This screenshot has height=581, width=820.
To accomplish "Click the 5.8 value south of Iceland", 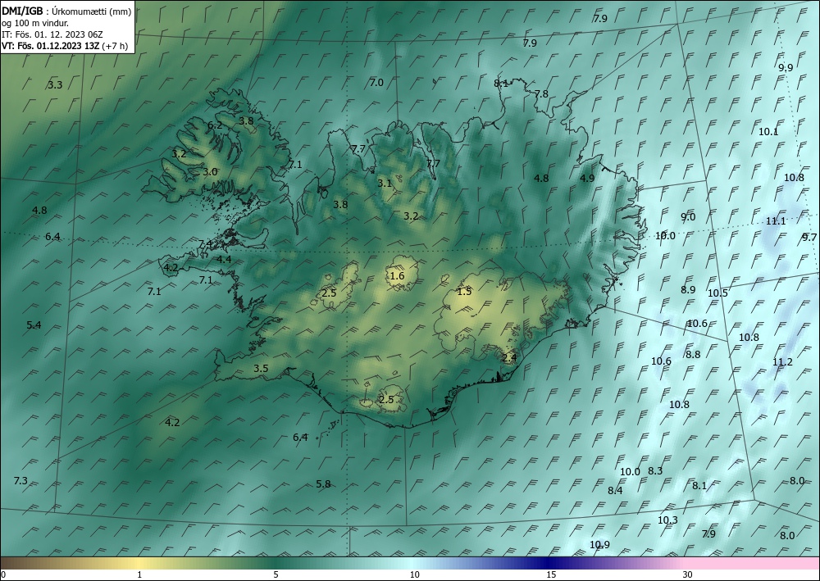I will pos(323,483).
